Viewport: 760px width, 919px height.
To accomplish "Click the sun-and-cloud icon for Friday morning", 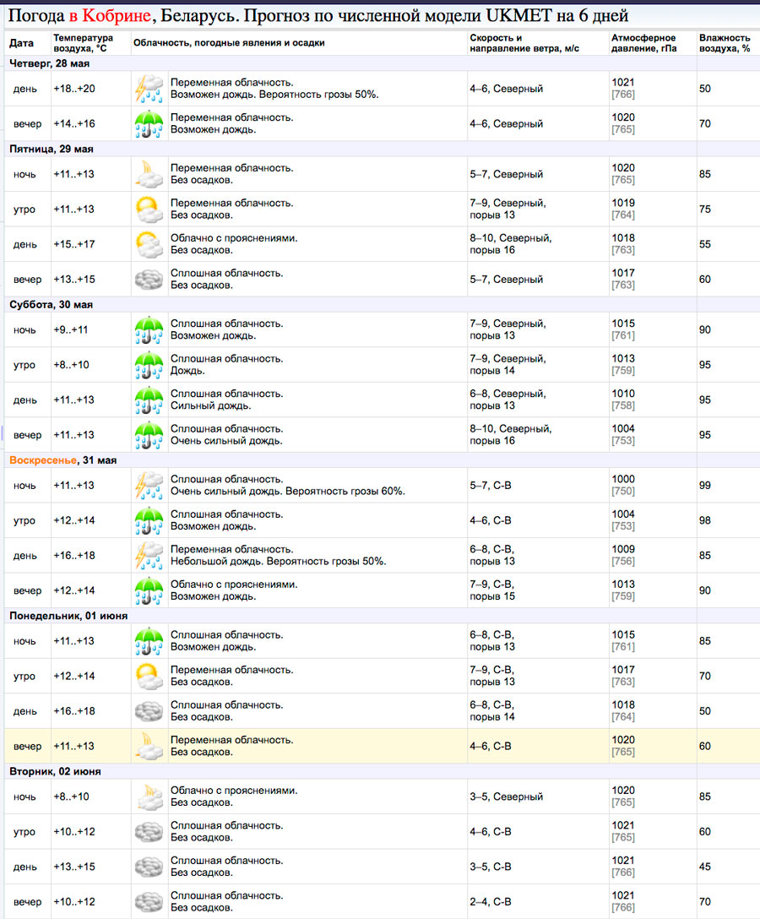I will [149, 209].
